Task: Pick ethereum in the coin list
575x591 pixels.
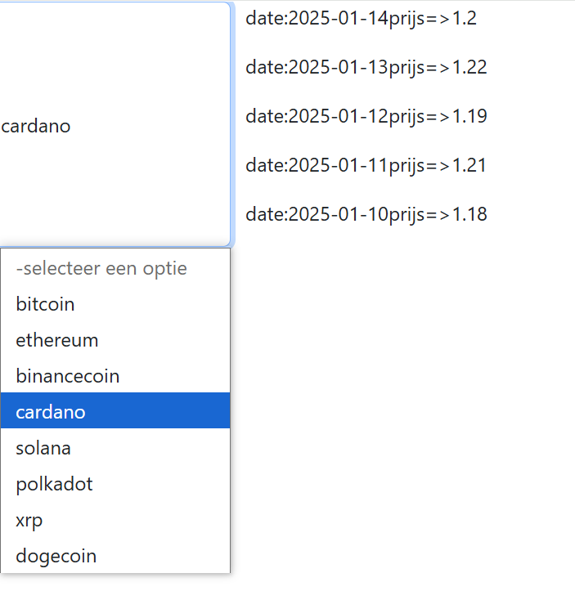Action: click(57, 340)
